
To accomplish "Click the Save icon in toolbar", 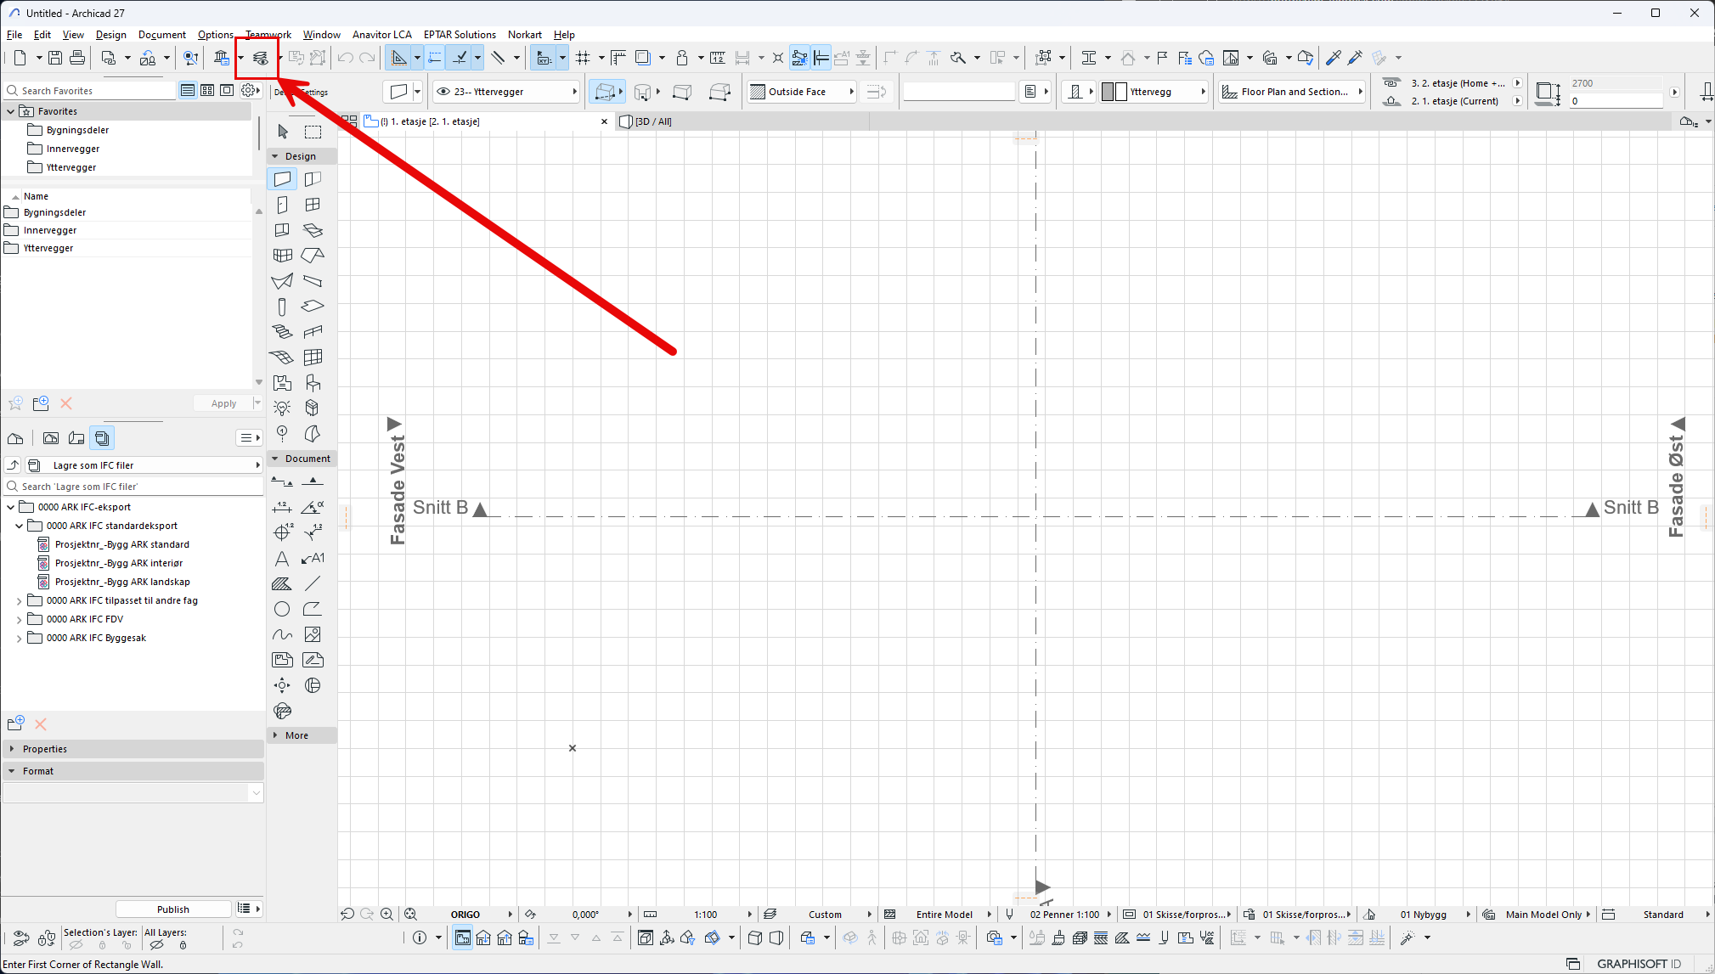I will [x=55, y=58].
